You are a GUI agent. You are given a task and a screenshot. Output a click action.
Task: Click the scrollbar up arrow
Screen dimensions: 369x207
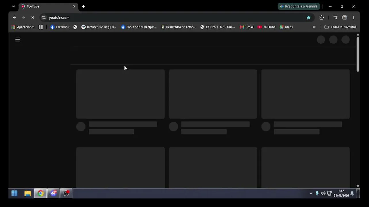(358, 35)
